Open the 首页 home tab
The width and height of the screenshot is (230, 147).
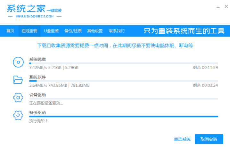[x=10, y=31]
